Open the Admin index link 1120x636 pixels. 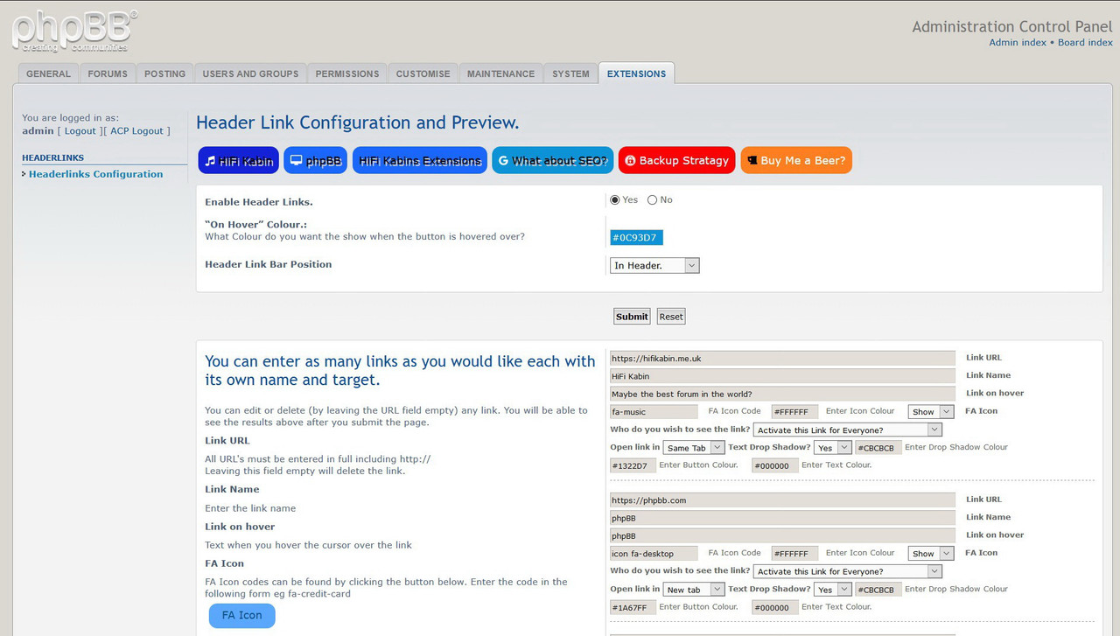pyautogui.click(x=1018, y=42)
